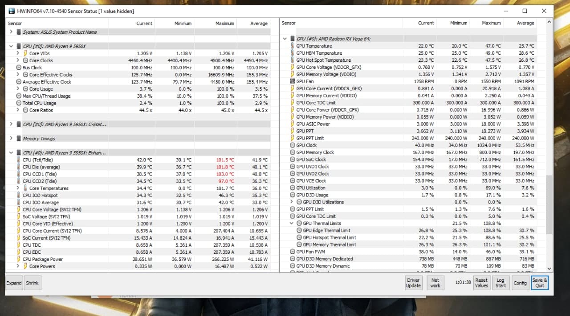The height and width of the screenshot is (316, 570).
Task: Reset sensor values
Action: [x=481, y=283]
